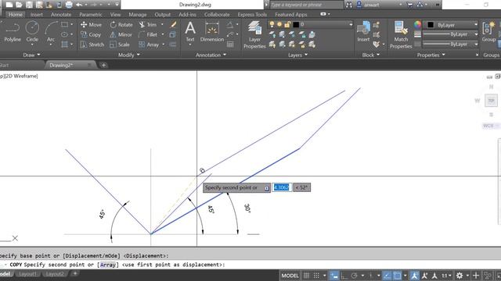Image resolution: width=501 pixels, height=281 pixels.
Task: Toggle snap mode in status bar
Action: point(316,276)
